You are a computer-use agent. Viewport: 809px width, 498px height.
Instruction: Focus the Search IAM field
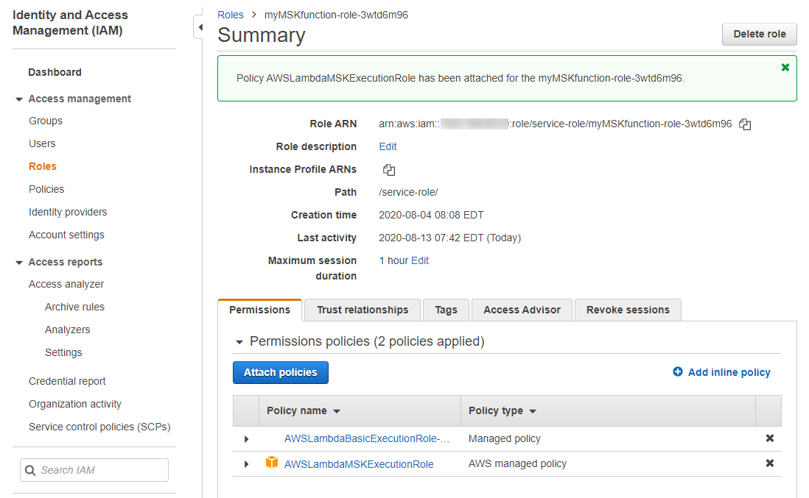point(94,470)
